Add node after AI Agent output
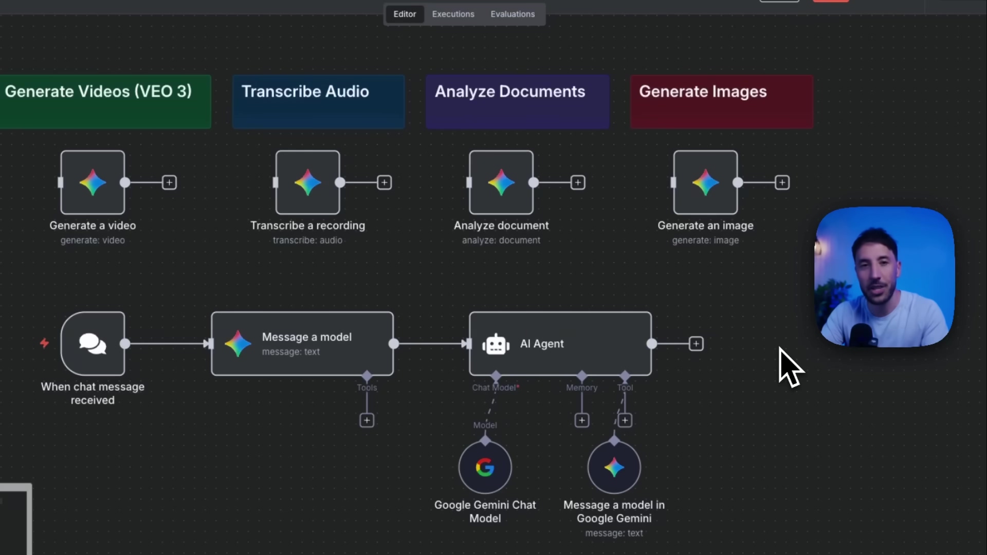The width and height of the screenshot is (987, 555). (x=696, y=343)
